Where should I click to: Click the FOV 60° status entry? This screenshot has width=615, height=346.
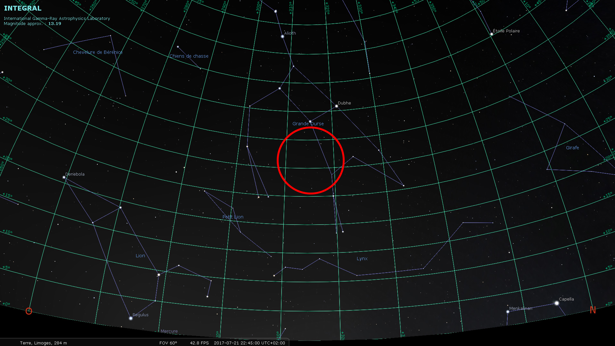pos(168,343)
